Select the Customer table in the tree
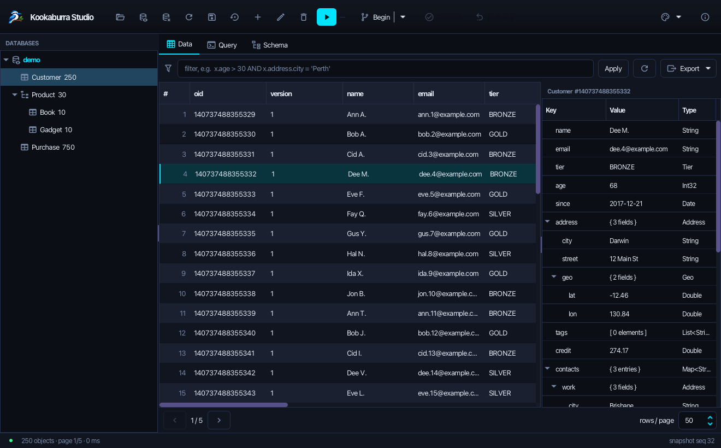The height and width of the screenshot is (448, 721). (79, 77)
